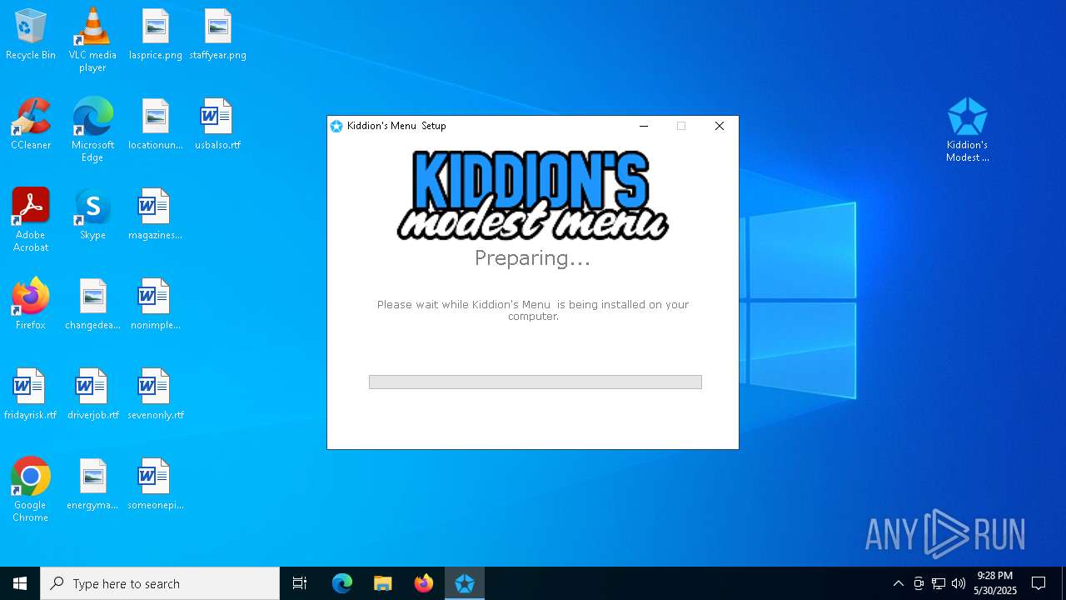This screenshot has height=600, width=1066.
Task: Select the locationun... image file
Action: tap(156, 124)
